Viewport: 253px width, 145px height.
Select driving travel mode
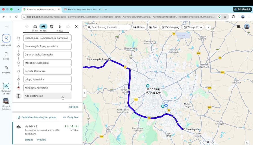point(35,27)
